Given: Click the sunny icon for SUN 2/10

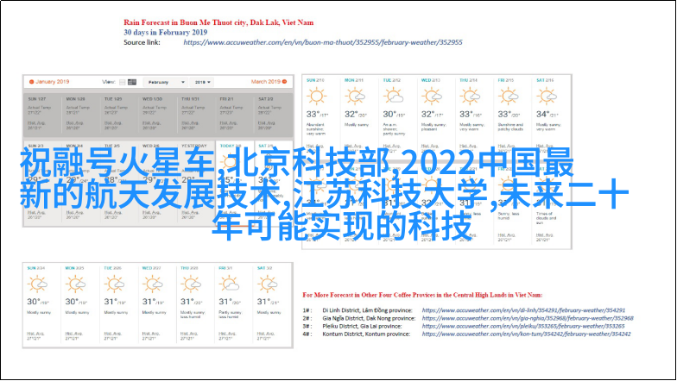Looking at the screenshot, I should 316,97.
